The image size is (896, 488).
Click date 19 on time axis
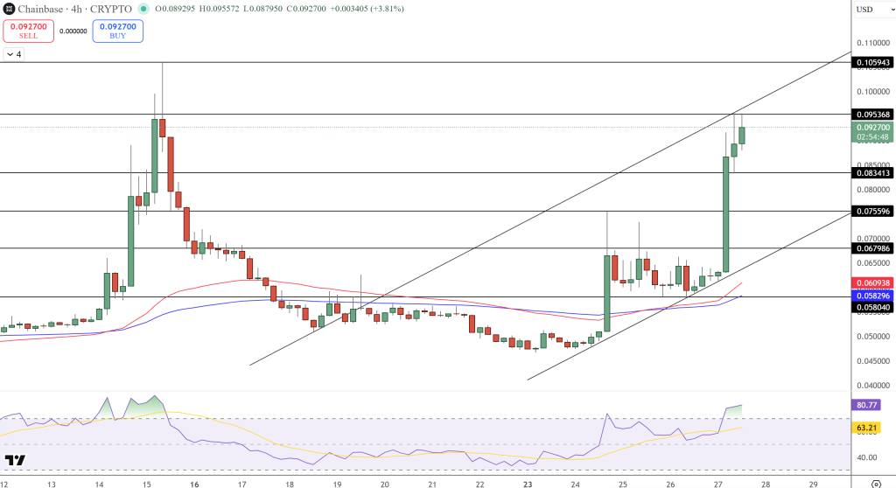tap(337, 484)
